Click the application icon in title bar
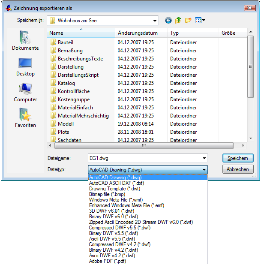The image size is (261, 265). click(8, 8)
